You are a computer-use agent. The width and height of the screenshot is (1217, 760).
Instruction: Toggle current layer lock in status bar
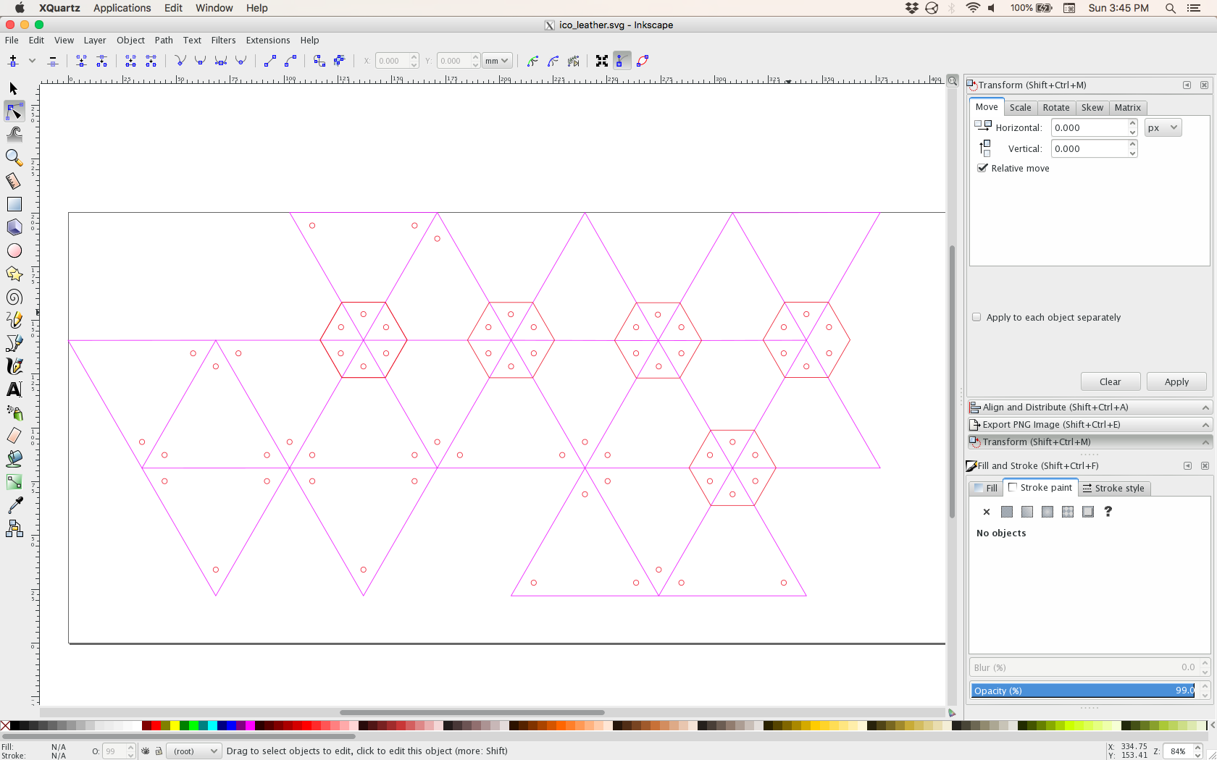[159, 751]
